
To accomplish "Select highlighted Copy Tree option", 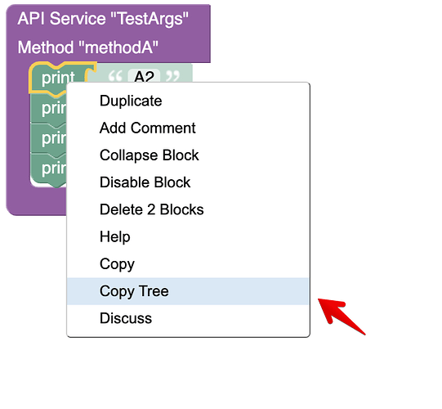I will (x=188, y=291).
